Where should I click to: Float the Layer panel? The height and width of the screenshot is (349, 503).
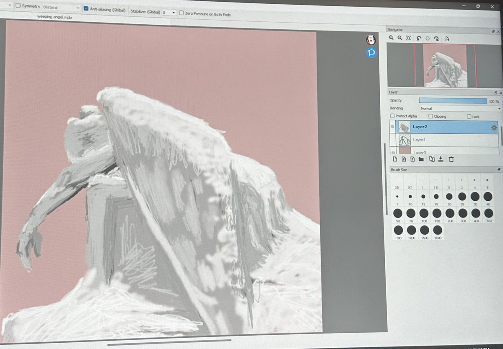(495, 93)
